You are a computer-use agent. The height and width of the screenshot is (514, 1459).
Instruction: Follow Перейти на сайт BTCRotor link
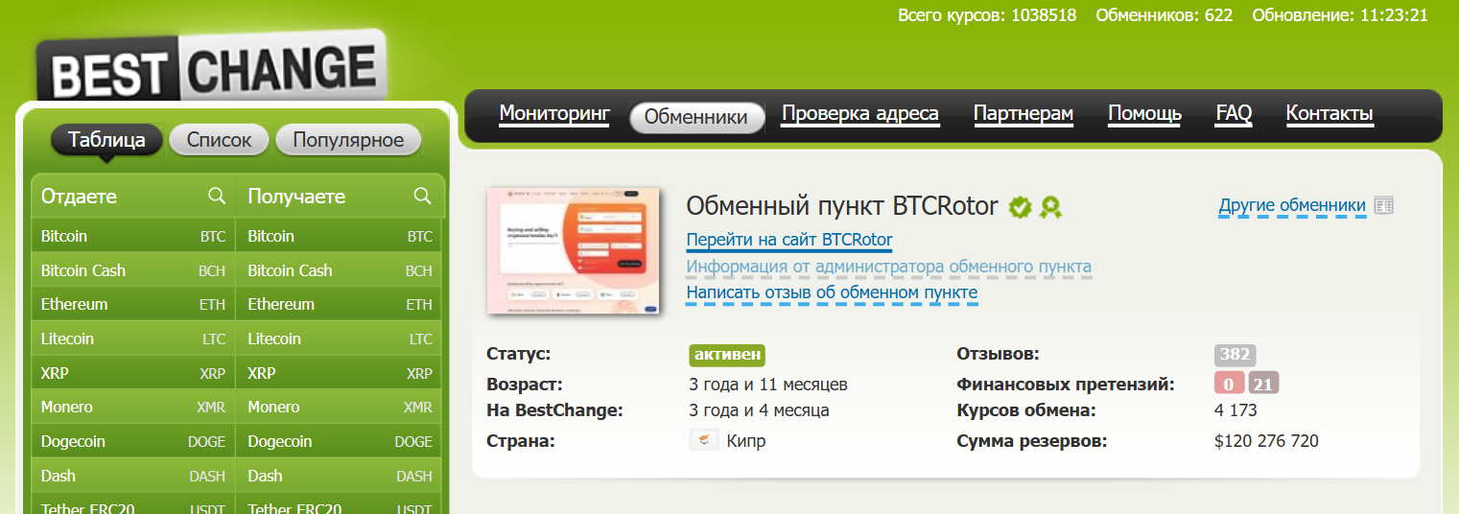click(789, 240)
